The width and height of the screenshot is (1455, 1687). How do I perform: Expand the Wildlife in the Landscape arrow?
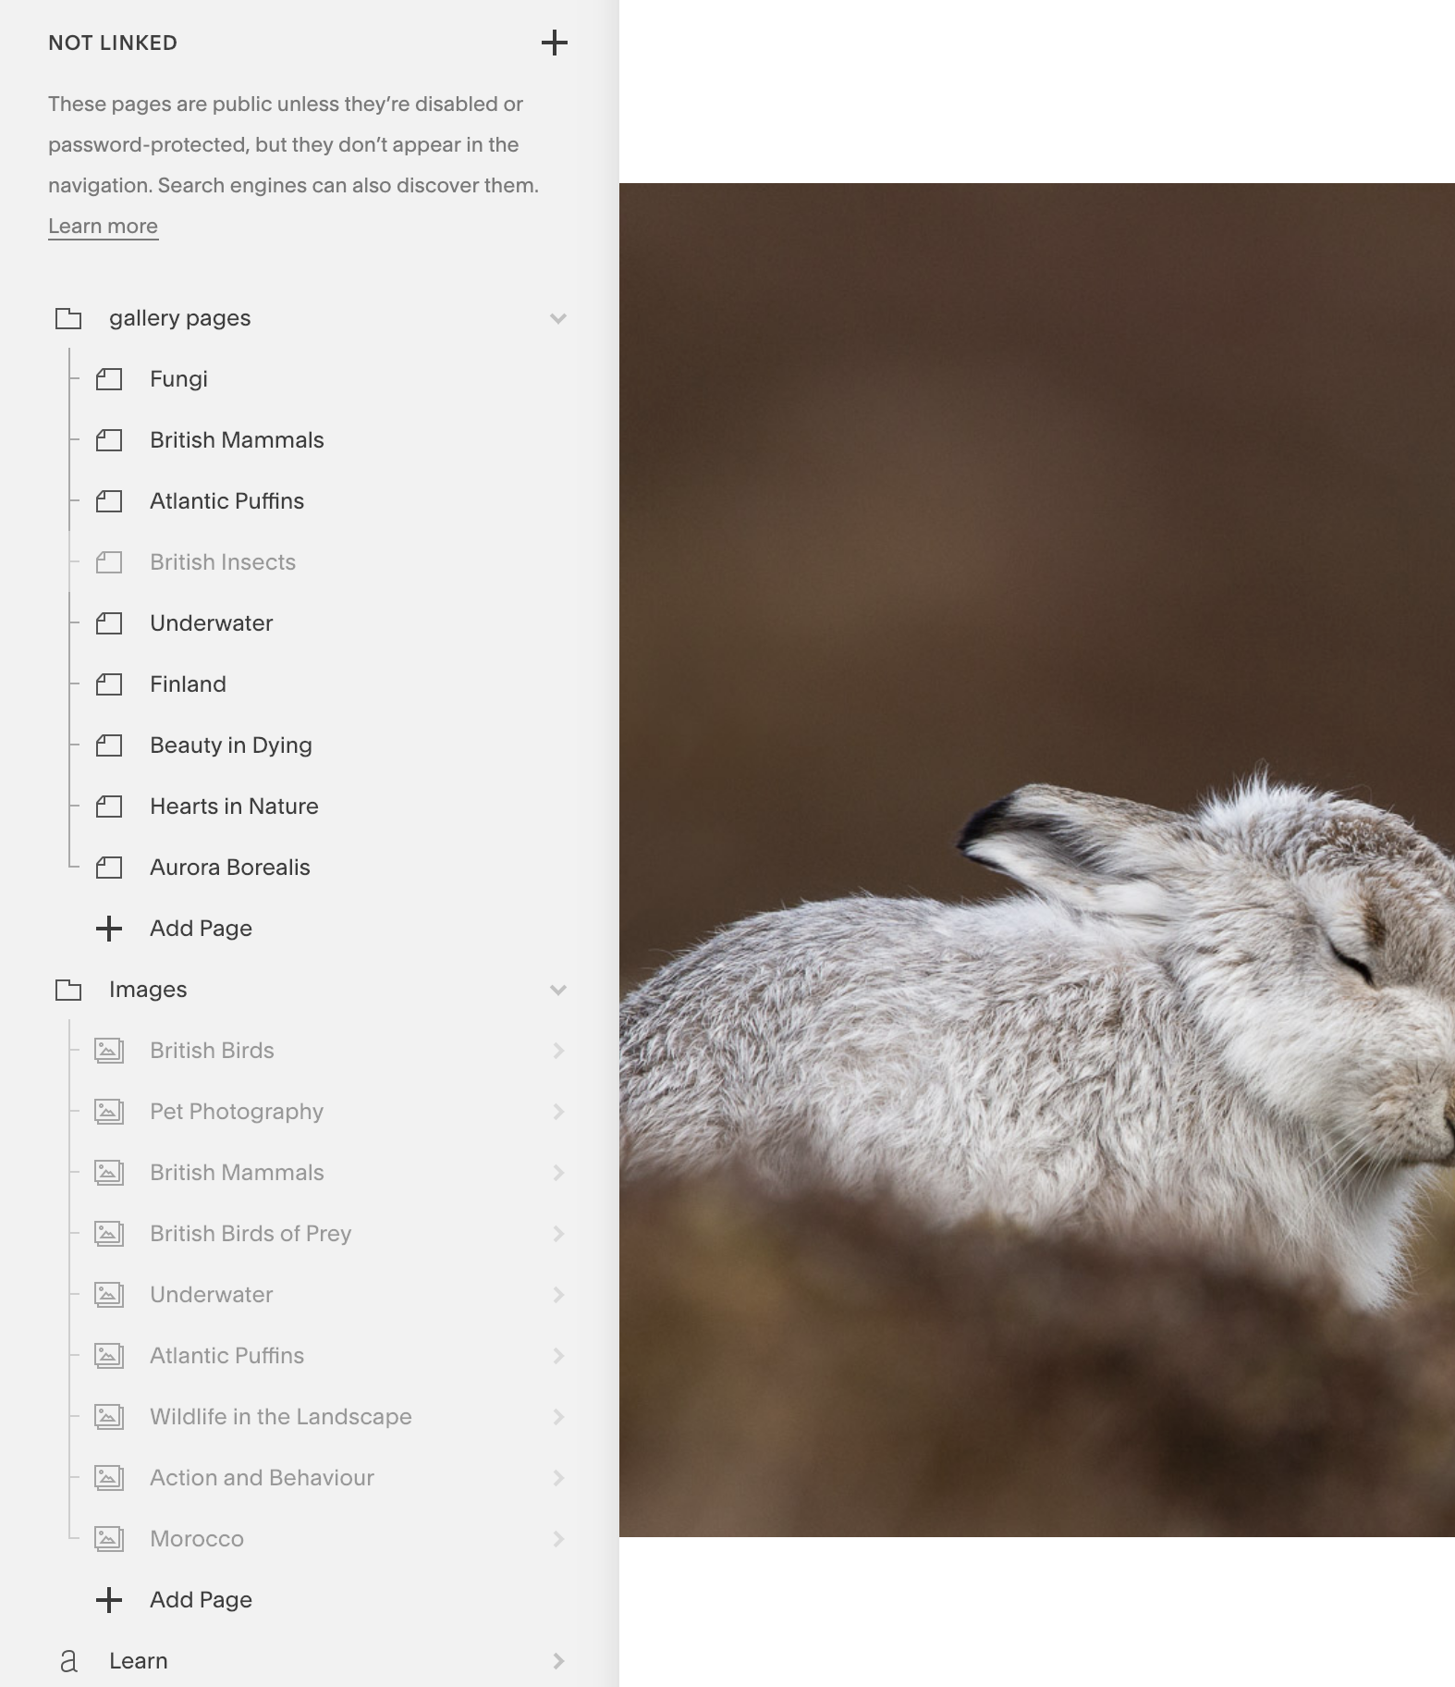point(558,1417)
